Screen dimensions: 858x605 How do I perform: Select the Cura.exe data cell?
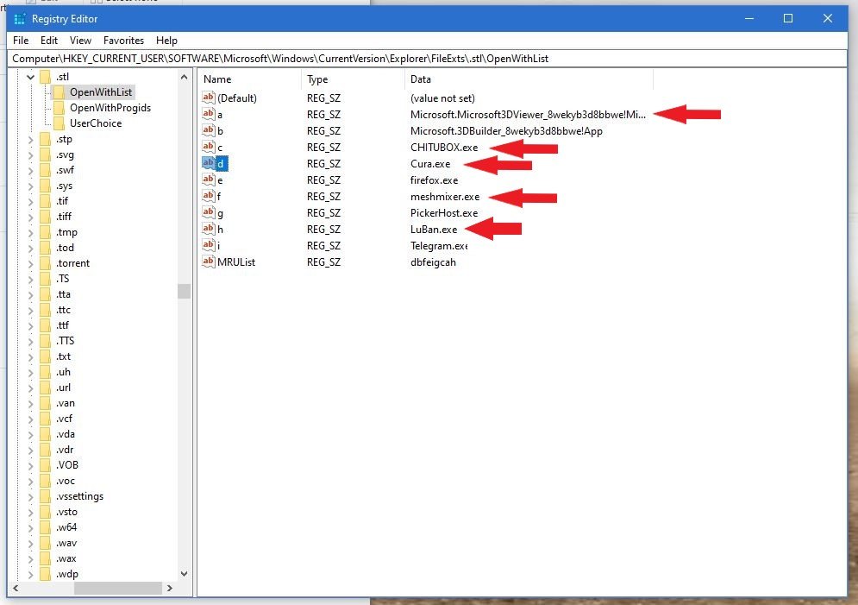[430, 164]
